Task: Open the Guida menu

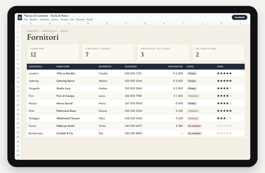Action: [x=90, y=20]
